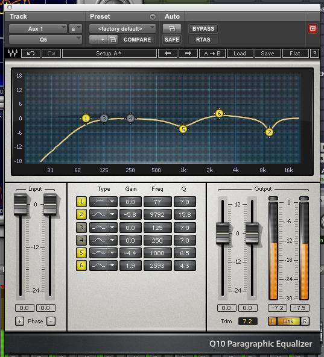The height and width of the screenshot is (357, 324).
Task: Click the Flat reset button
Action: (295, 54)
